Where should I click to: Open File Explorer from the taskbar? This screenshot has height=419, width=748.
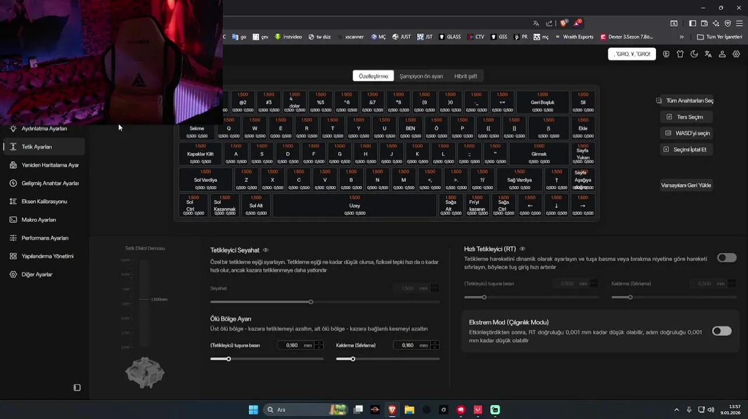tap(409, 410)
